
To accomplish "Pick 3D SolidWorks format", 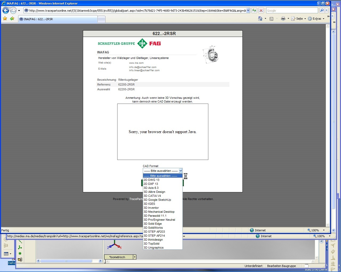I will [163, 228].
